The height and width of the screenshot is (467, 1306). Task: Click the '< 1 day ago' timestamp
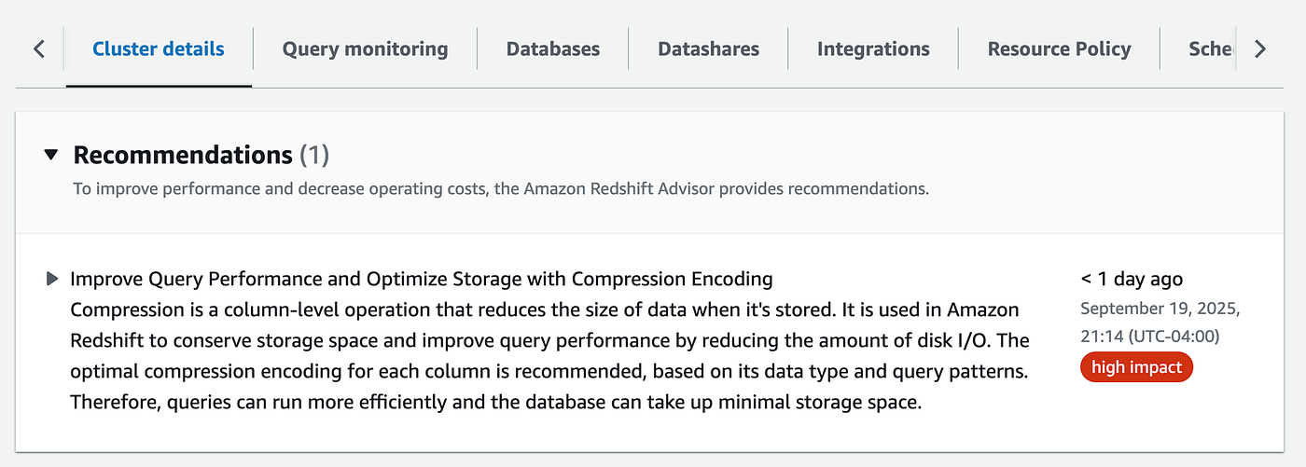pyautogui.click(x=1131, y=279)
